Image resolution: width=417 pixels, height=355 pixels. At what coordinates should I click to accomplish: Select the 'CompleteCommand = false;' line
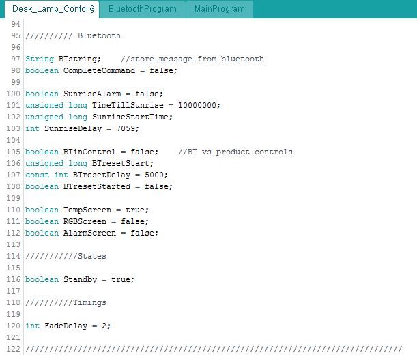click(101, 70)
